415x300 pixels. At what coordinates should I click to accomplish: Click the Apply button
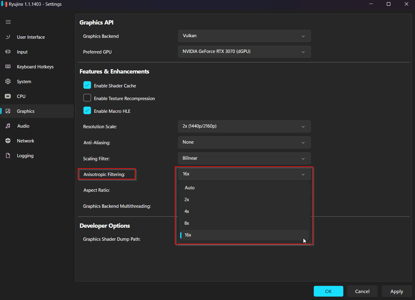tap(397, 291)
